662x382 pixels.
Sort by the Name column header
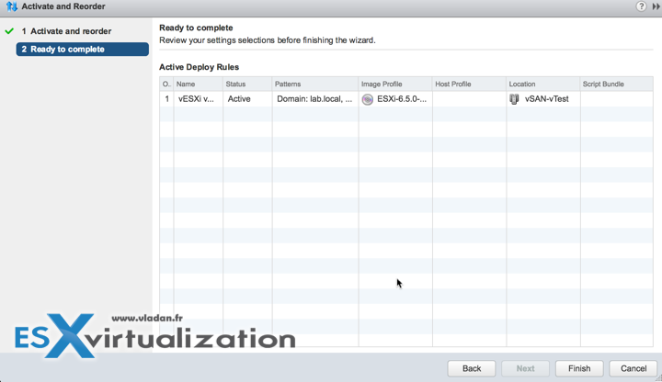(x=198, y=84)
